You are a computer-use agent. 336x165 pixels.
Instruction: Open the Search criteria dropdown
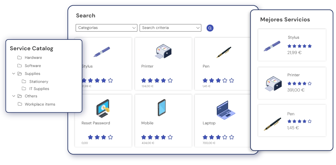pos(170,28)
